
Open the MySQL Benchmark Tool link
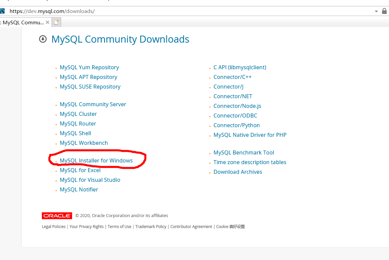coord(244,152)
